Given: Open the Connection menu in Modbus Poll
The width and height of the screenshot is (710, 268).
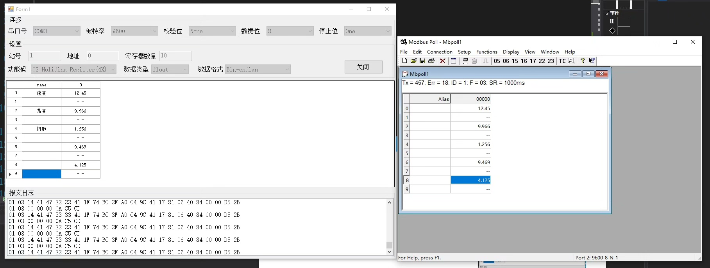Looking at the screenshot, I should pos(440,52).
